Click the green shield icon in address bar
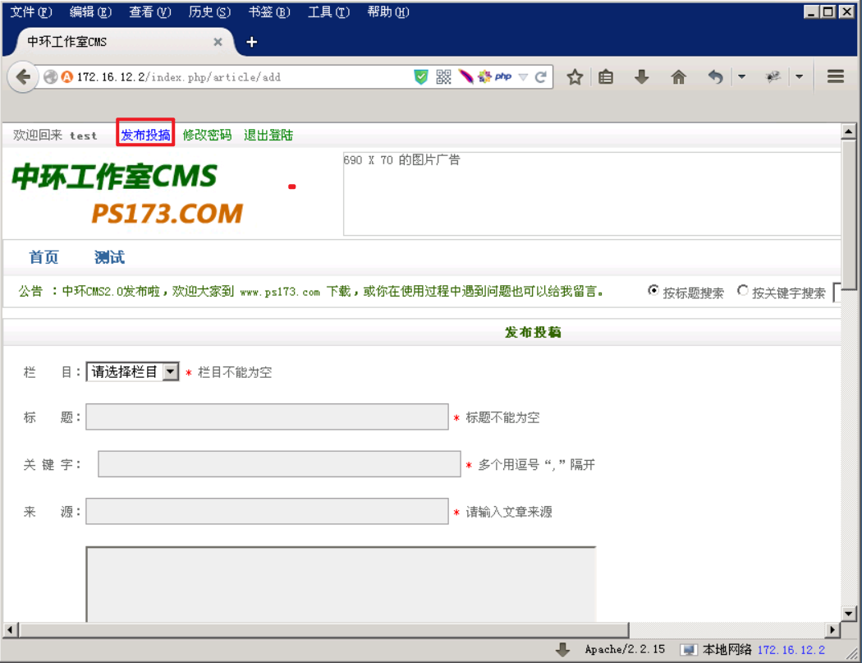The height and width of the screenshot is (663, 862). (x=420, y=76)
